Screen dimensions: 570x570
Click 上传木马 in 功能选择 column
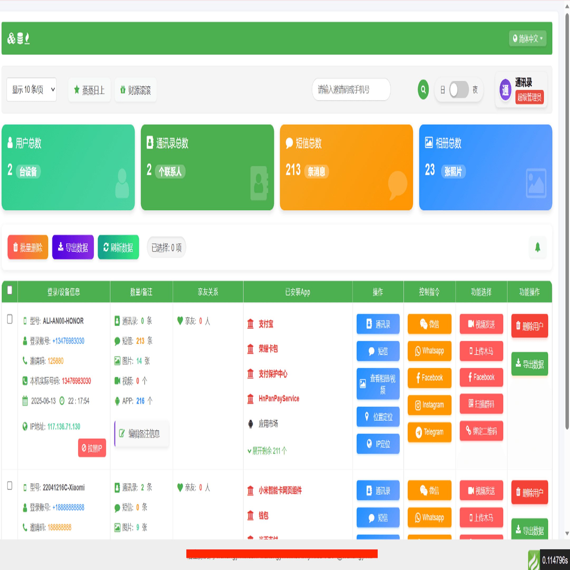click(481, 351)
